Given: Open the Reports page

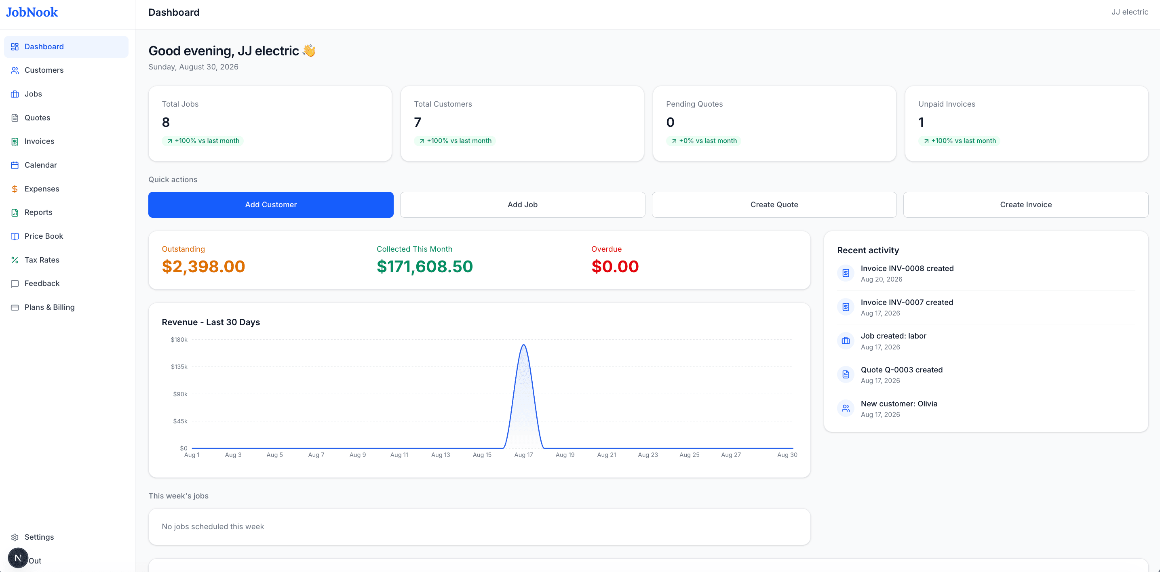Looking at the screenshot, I should tap(66, 212).
